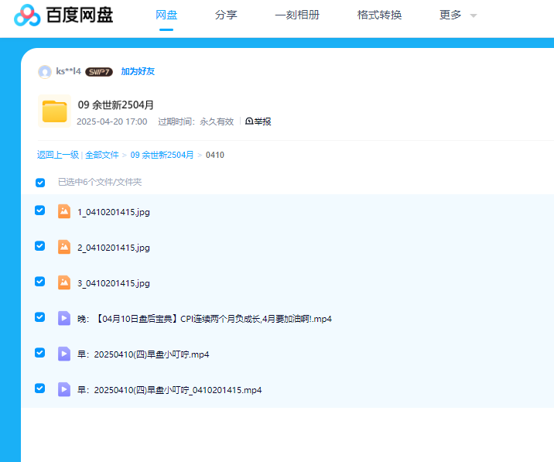The image size is (554, 462).
Task: Uncheck the 3_0410201415.jpg checkbox
Action: (x=40, y=282)
